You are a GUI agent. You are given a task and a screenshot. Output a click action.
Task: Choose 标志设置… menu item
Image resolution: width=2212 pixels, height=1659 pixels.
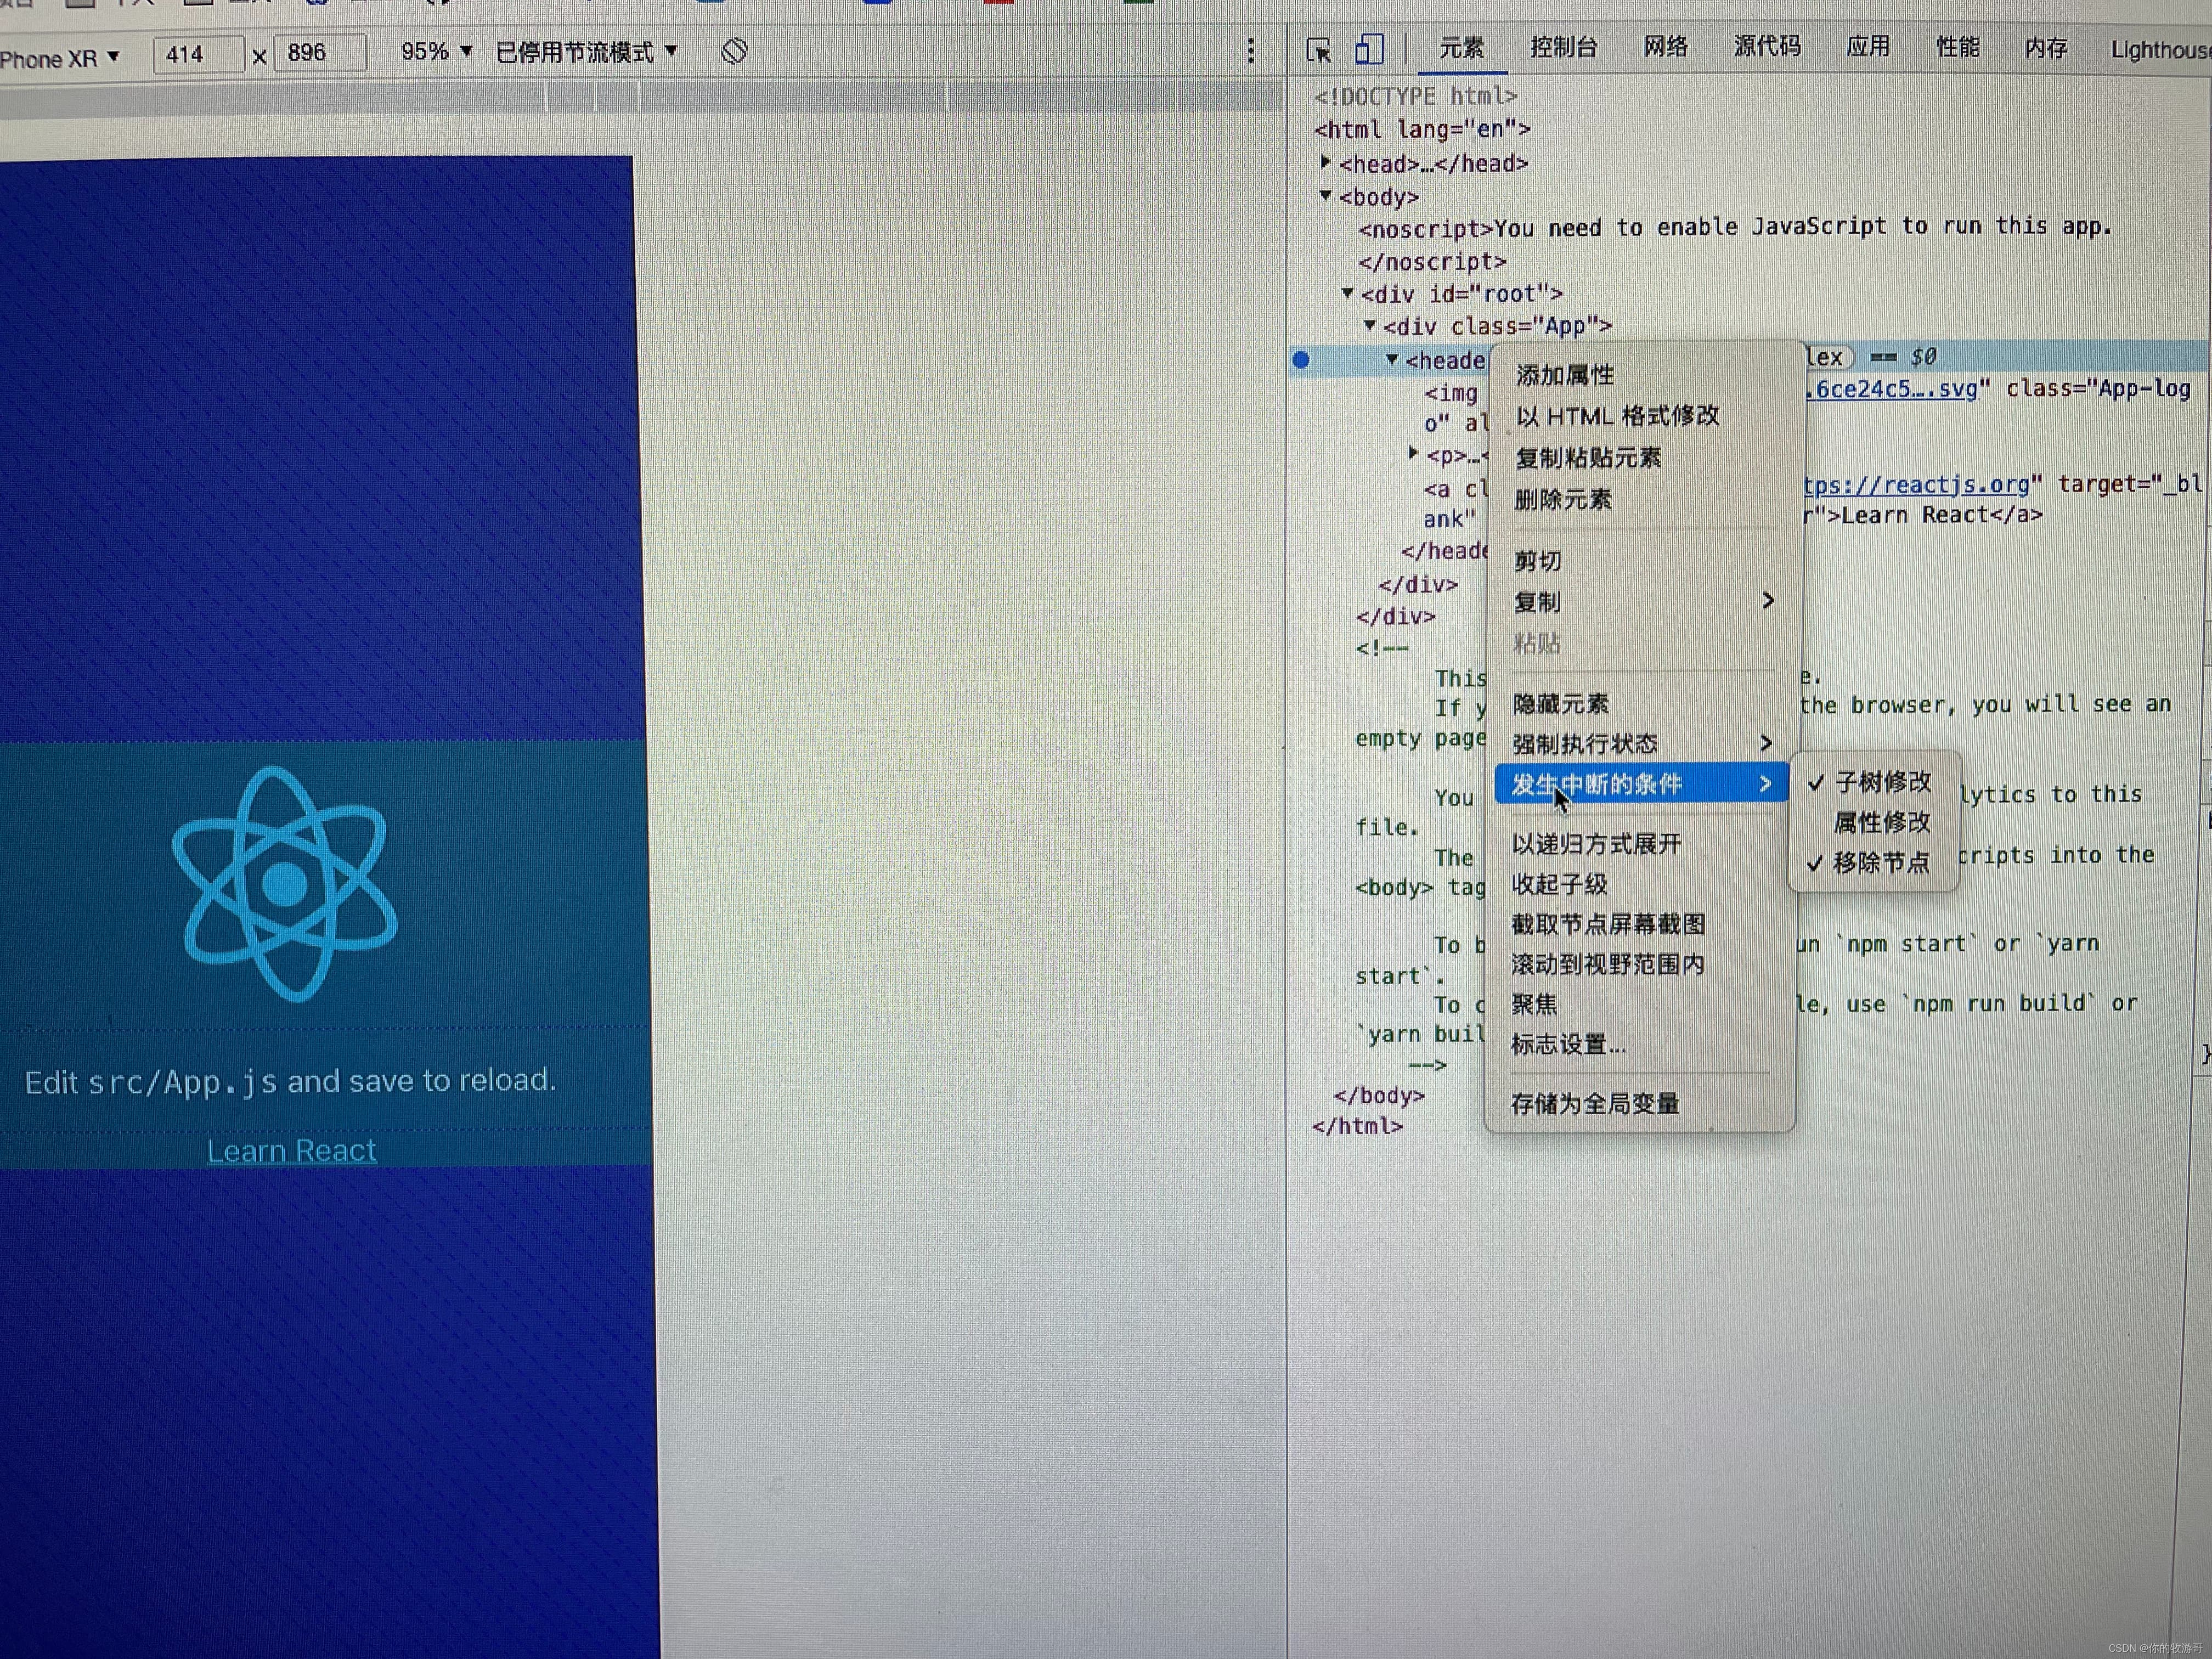tap(1642, 1044)
